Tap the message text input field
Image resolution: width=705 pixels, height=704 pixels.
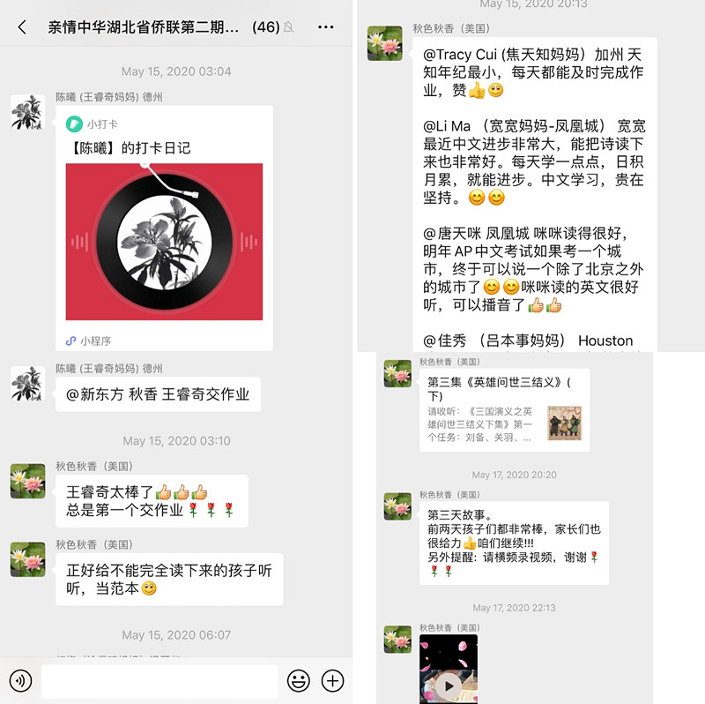[x=160, y=680]
